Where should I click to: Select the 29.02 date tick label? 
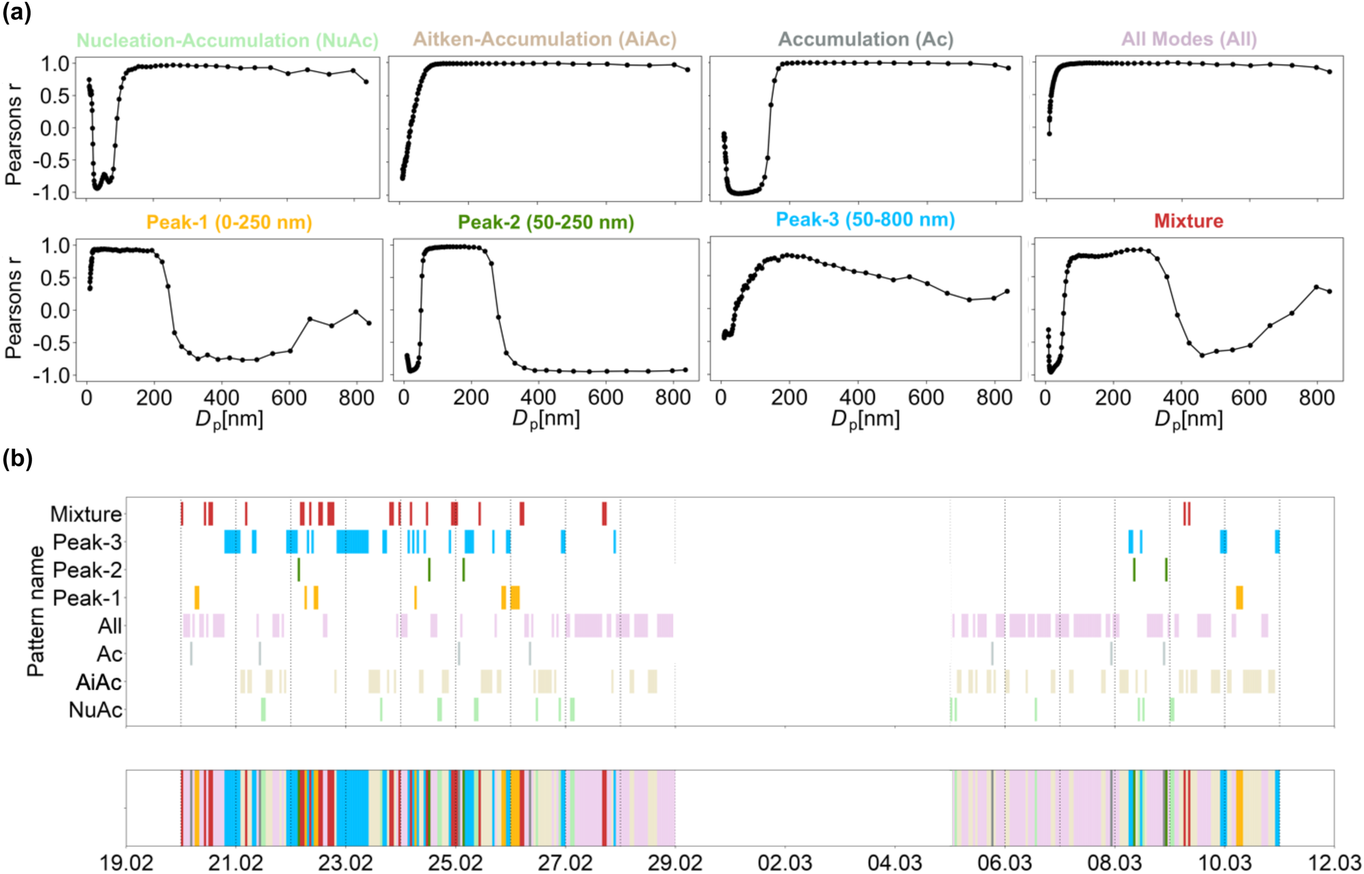[674, 862]
